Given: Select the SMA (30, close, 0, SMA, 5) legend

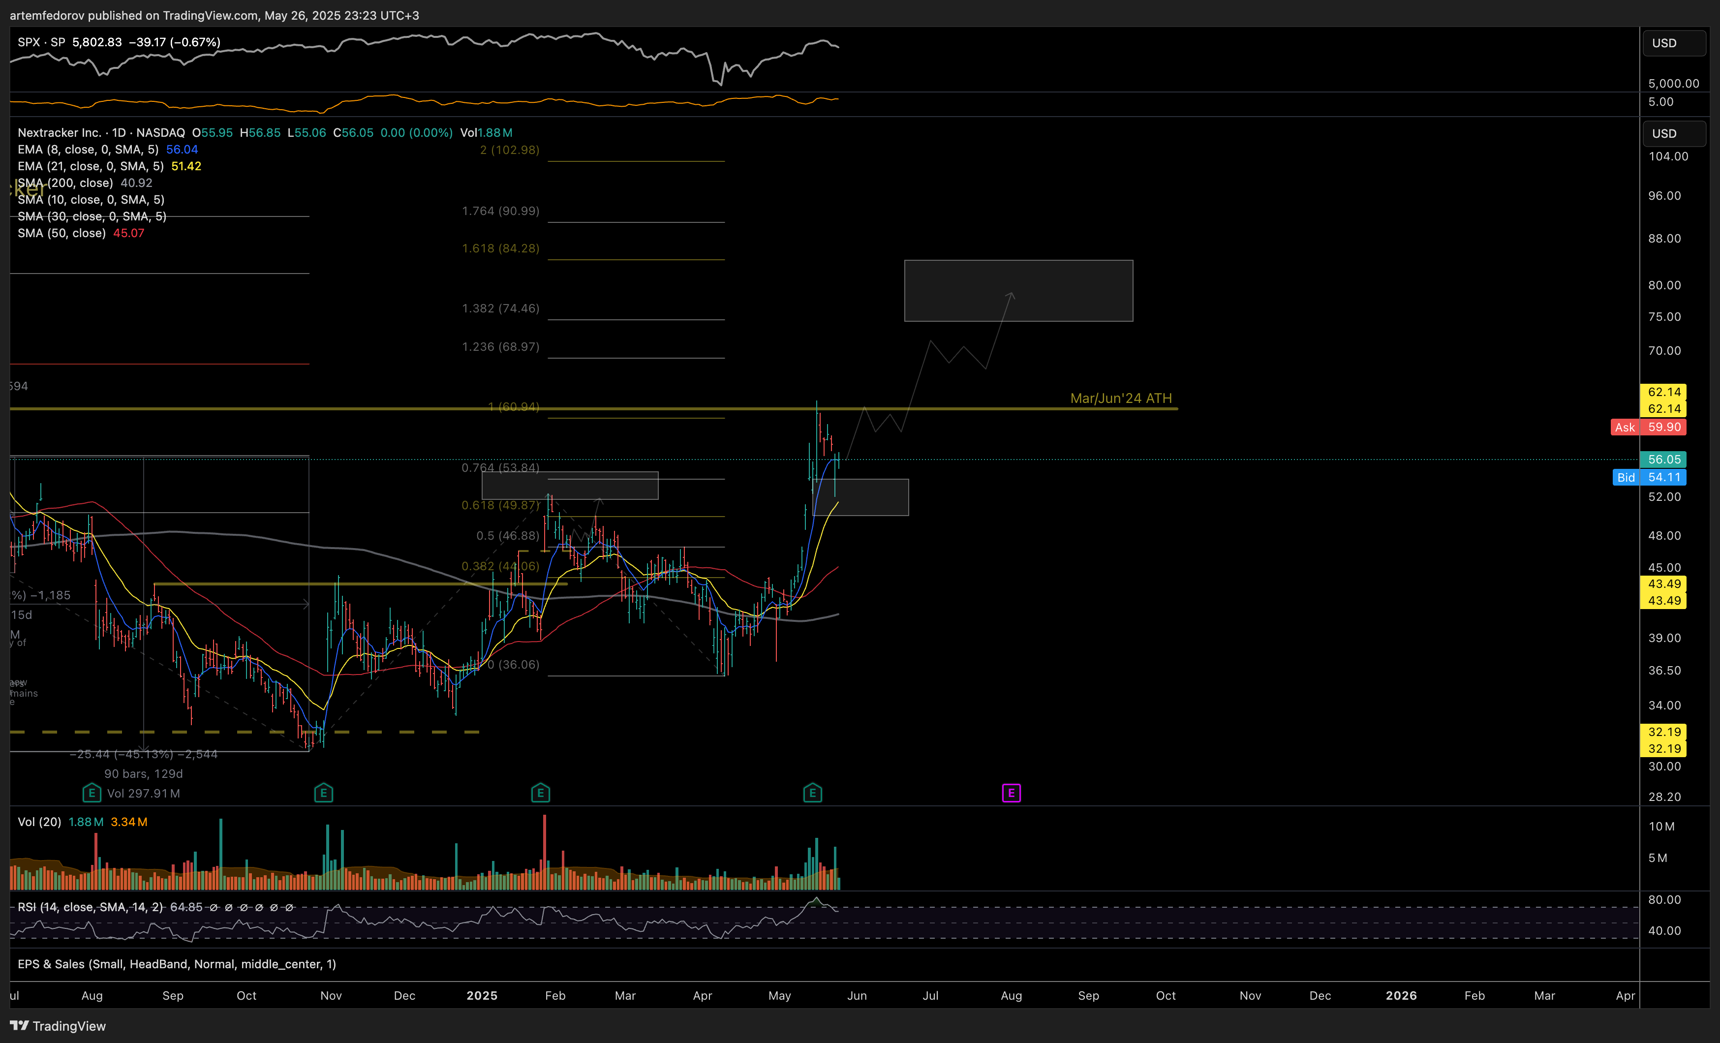Looking at the screenshot, I should pyautogui.click(x=92, y=216).
